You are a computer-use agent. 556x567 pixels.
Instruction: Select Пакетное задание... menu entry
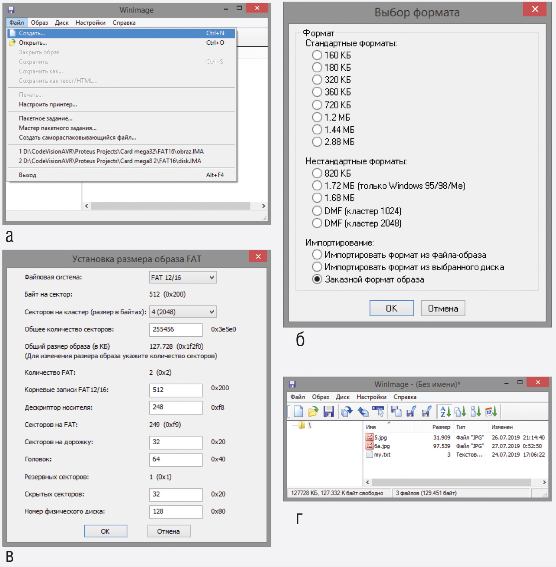(121, 118)
